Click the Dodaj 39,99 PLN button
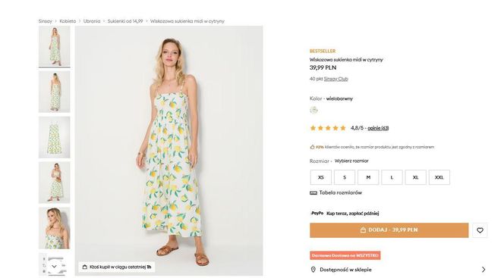The height and width of the screenshot is (278, 504). [x=389, y=230]
